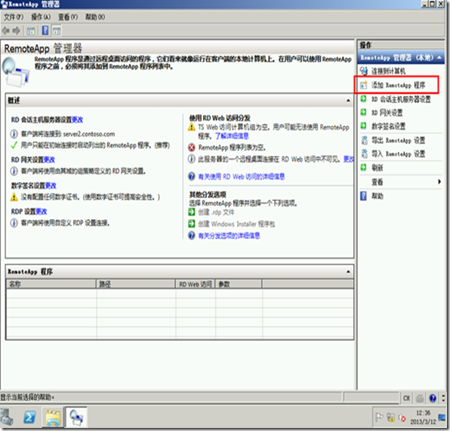450x431 pixels.
Task: Click 更改 link next to RD 会话主机服务器设置
Action: [78, 119]
